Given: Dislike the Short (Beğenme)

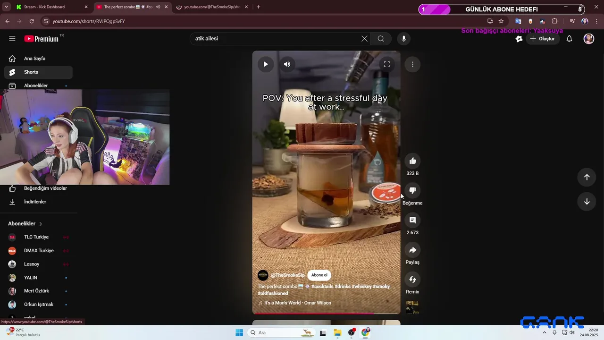Looking at the screenshot, I should [412, 190].
